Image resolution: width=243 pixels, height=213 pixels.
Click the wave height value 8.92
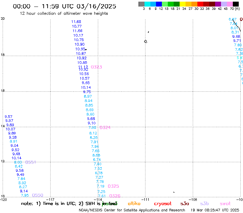coord(22,183)
